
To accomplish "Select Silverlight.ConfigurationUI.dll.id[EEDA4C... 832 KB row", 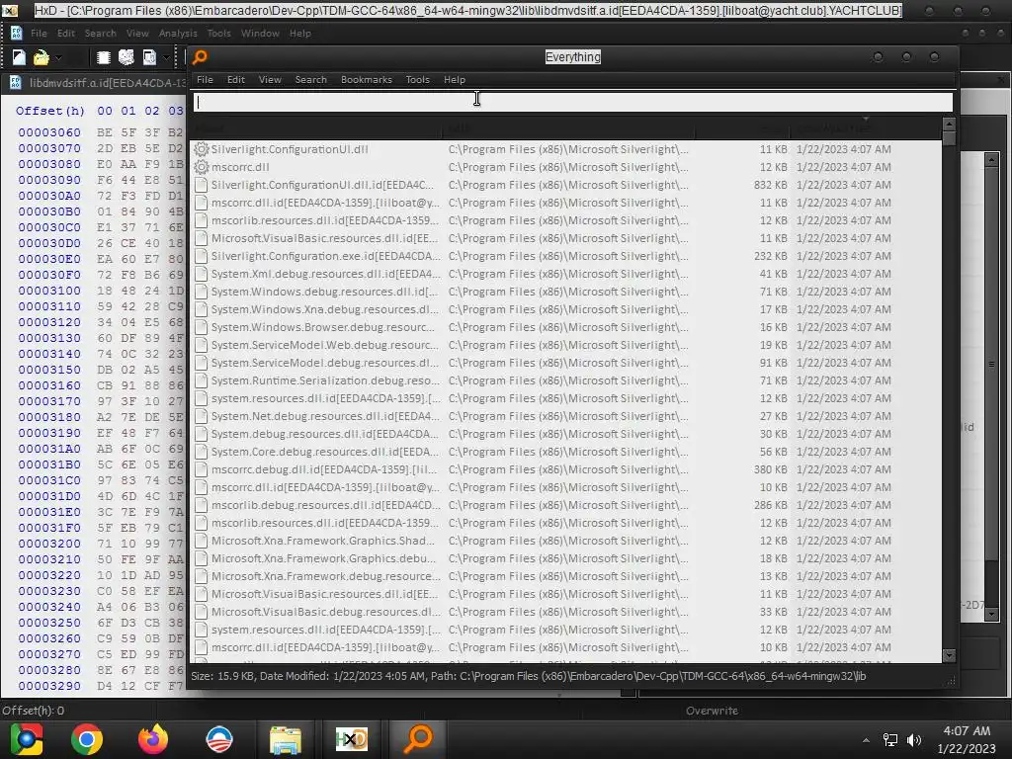I will 566,185.
